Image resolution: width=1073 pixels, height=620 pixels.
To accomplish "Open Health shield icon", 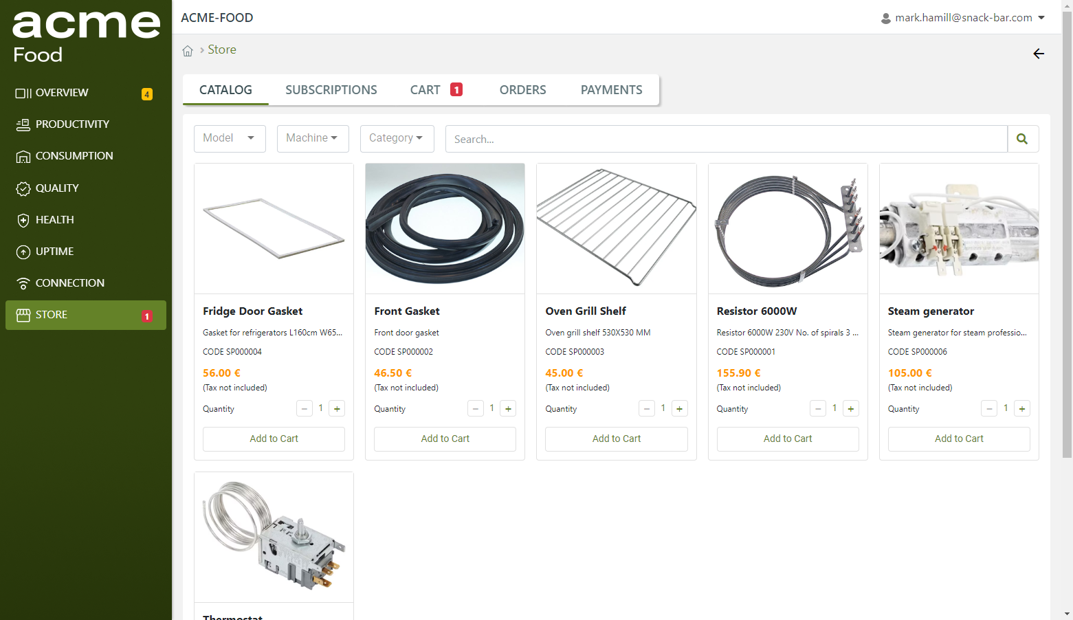I will point(23,220).
